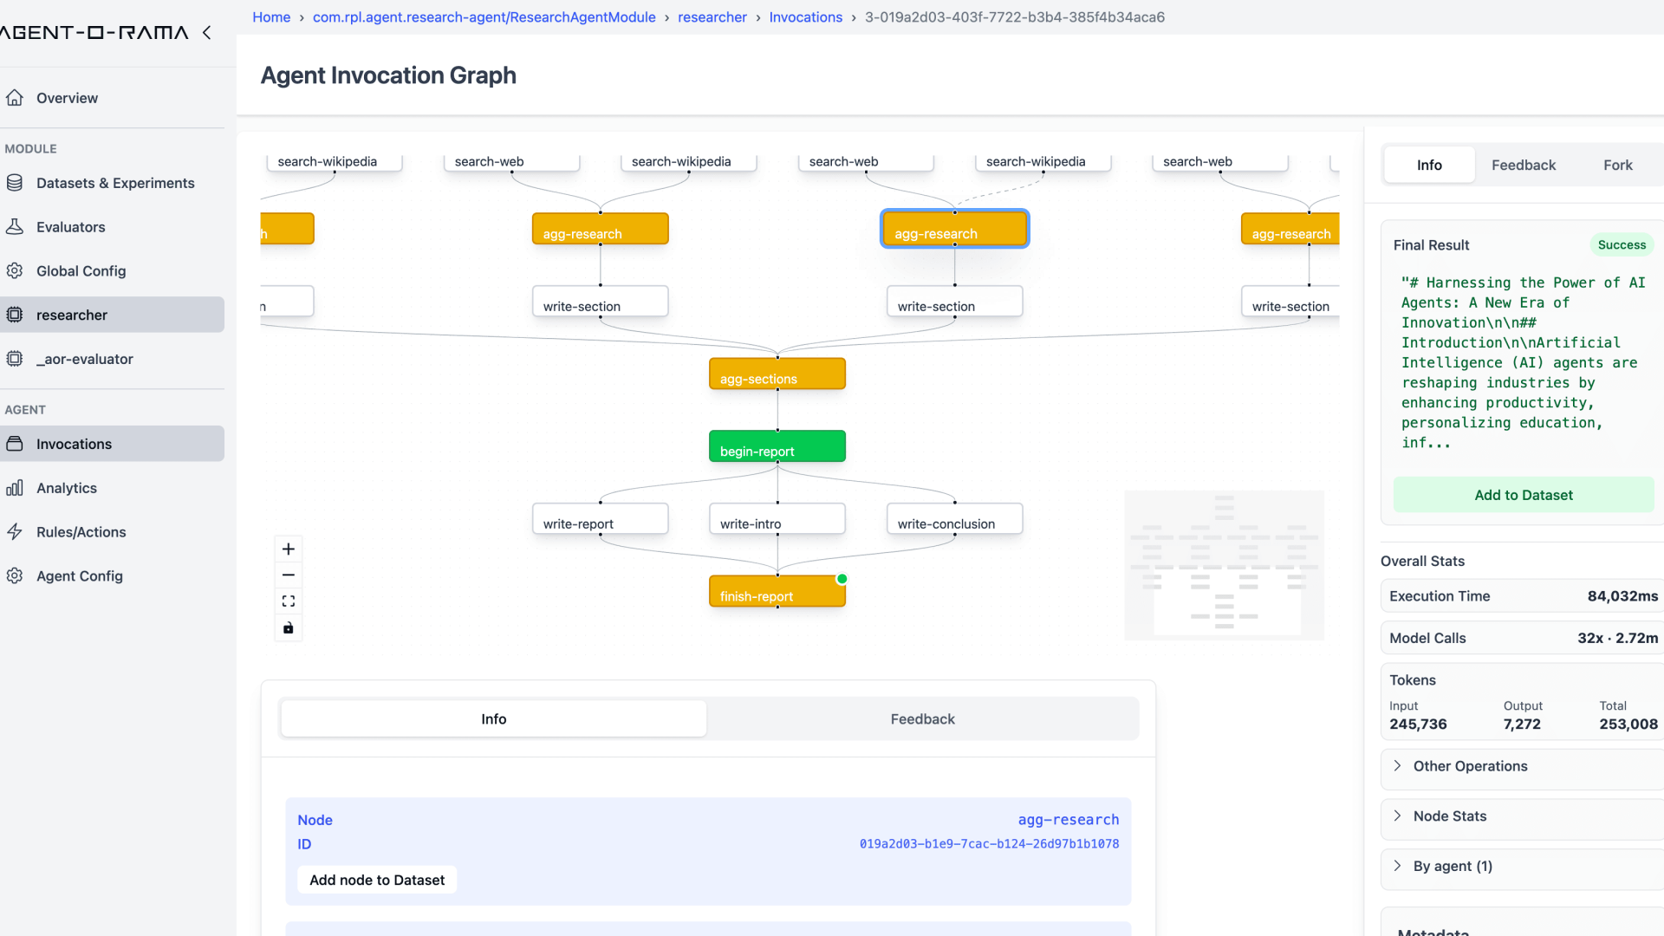
Task: Click the Add to Dataset button
Action: click(x=1523, y=495)
